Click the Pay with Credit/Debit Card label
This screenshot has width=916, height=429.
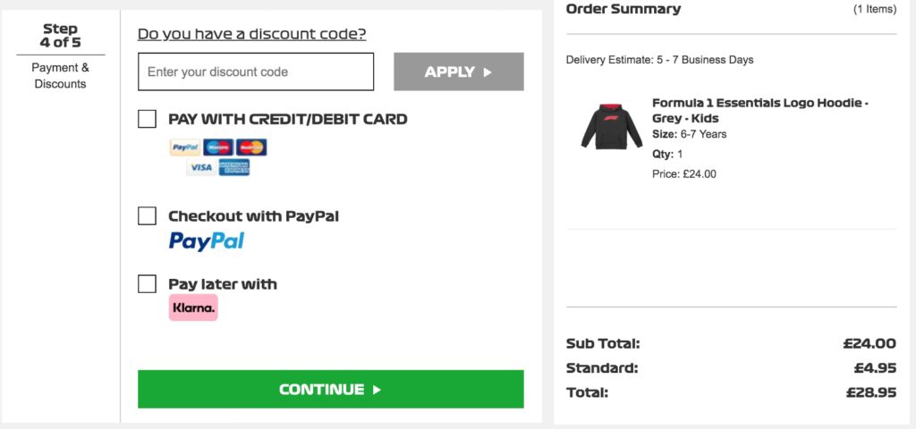[x=287, y=119]
